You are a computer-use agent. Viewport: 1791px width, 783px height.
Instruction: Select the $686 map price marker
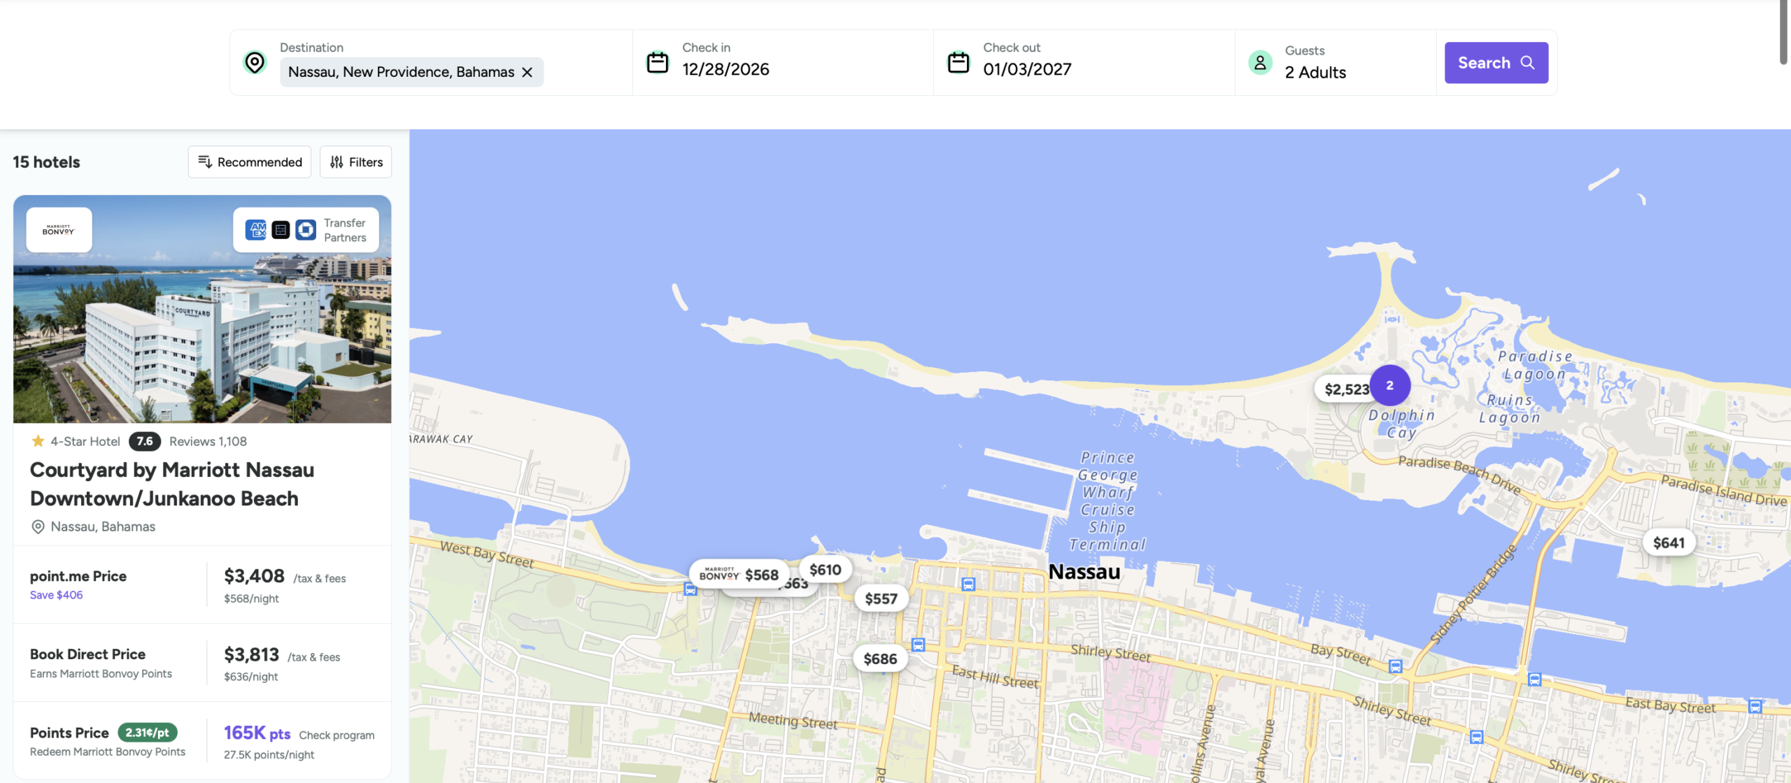click(x=880, y=659)
